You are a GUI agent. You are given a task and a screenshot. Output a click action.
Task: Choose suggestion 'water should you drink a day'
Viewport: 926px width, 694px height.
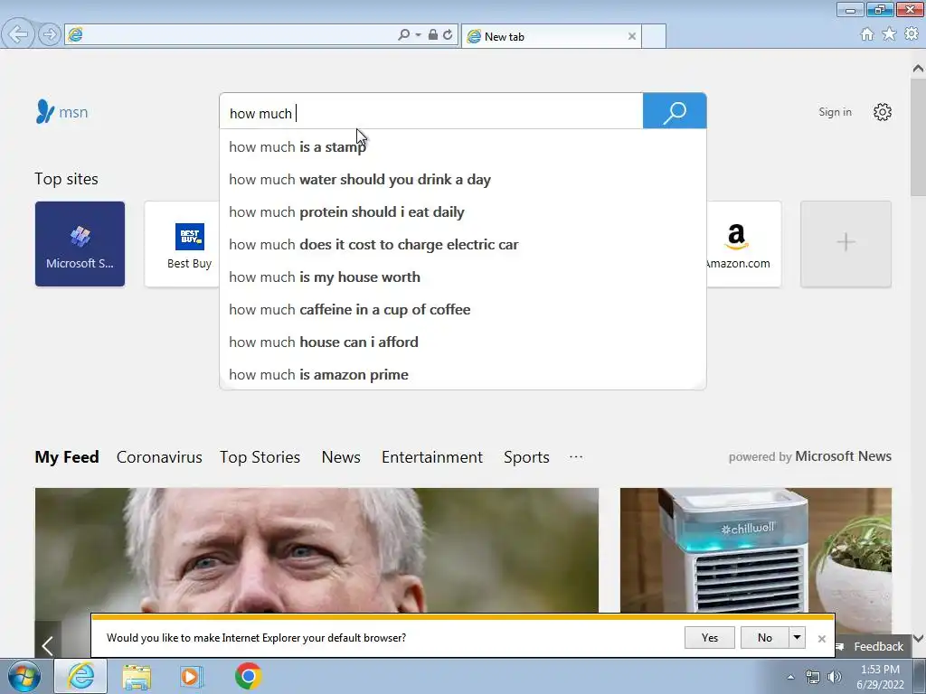[x=462, y=180]
